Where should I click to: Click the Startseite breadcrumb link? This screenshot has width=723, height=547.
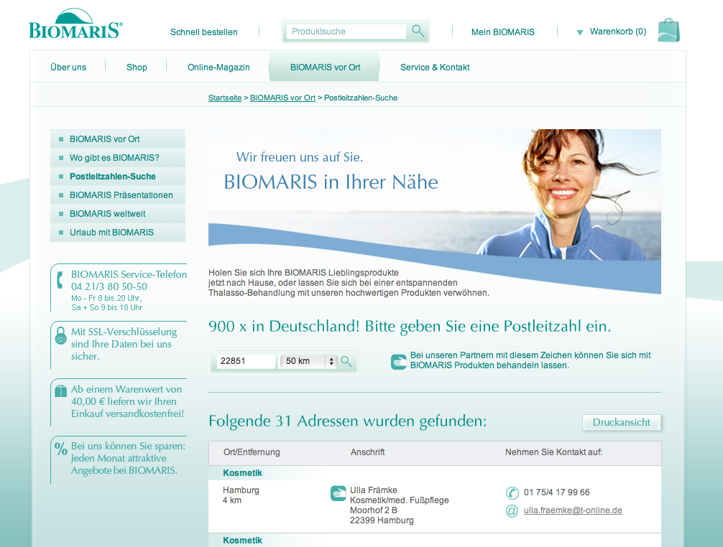225,98
